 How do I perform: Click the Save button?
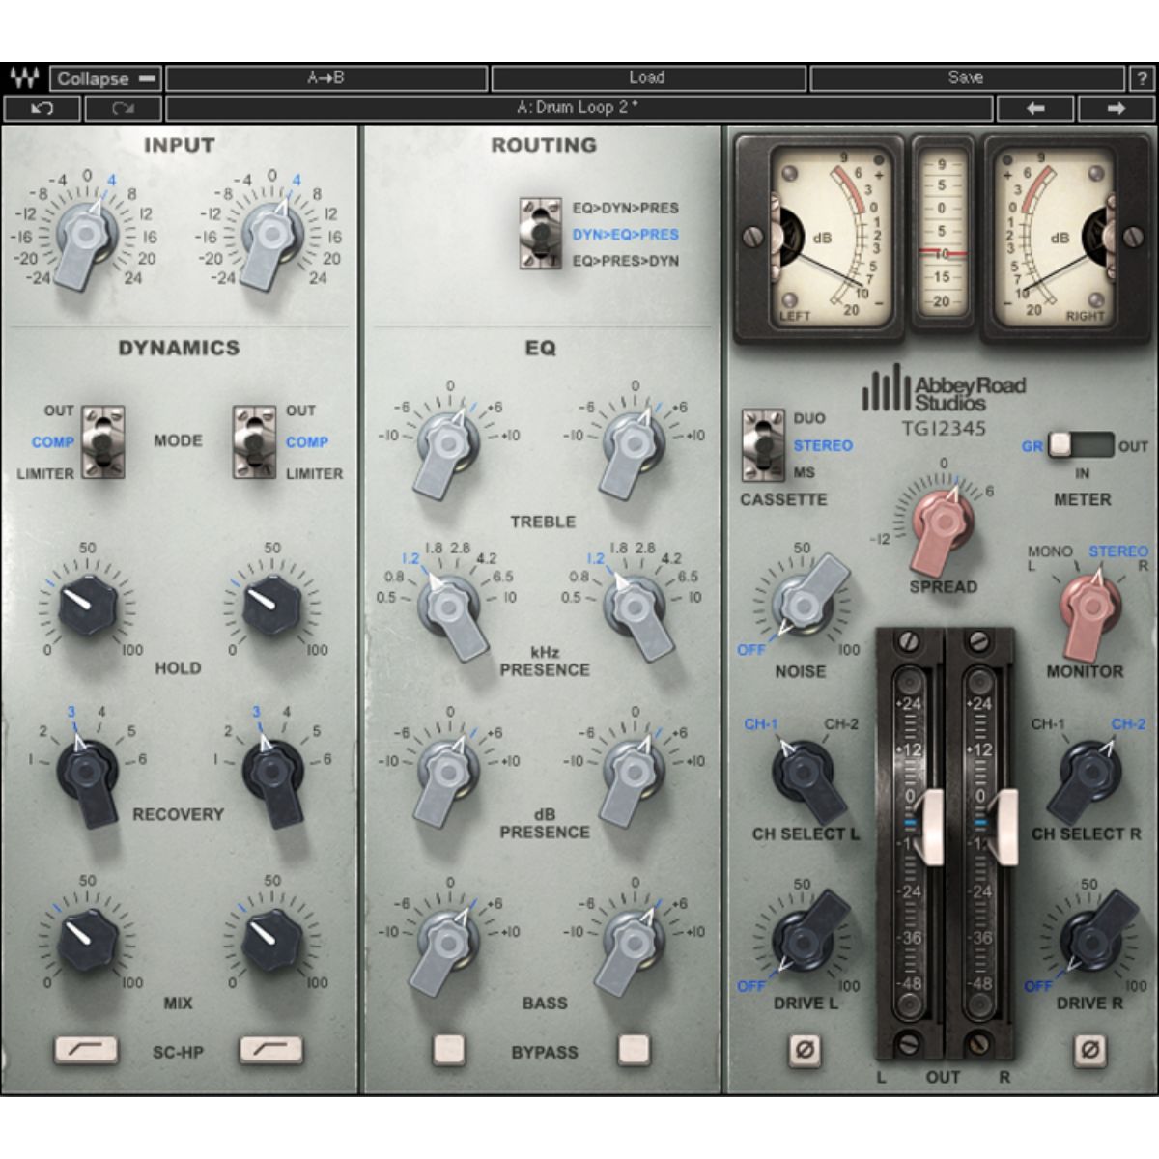click(x=966, y=77)
